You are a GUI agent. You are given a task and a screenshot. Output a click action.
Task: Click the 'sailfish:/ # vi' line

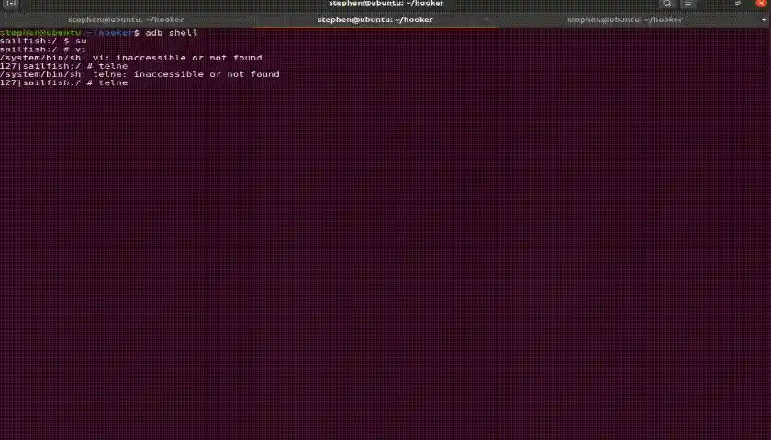[43, 49]
